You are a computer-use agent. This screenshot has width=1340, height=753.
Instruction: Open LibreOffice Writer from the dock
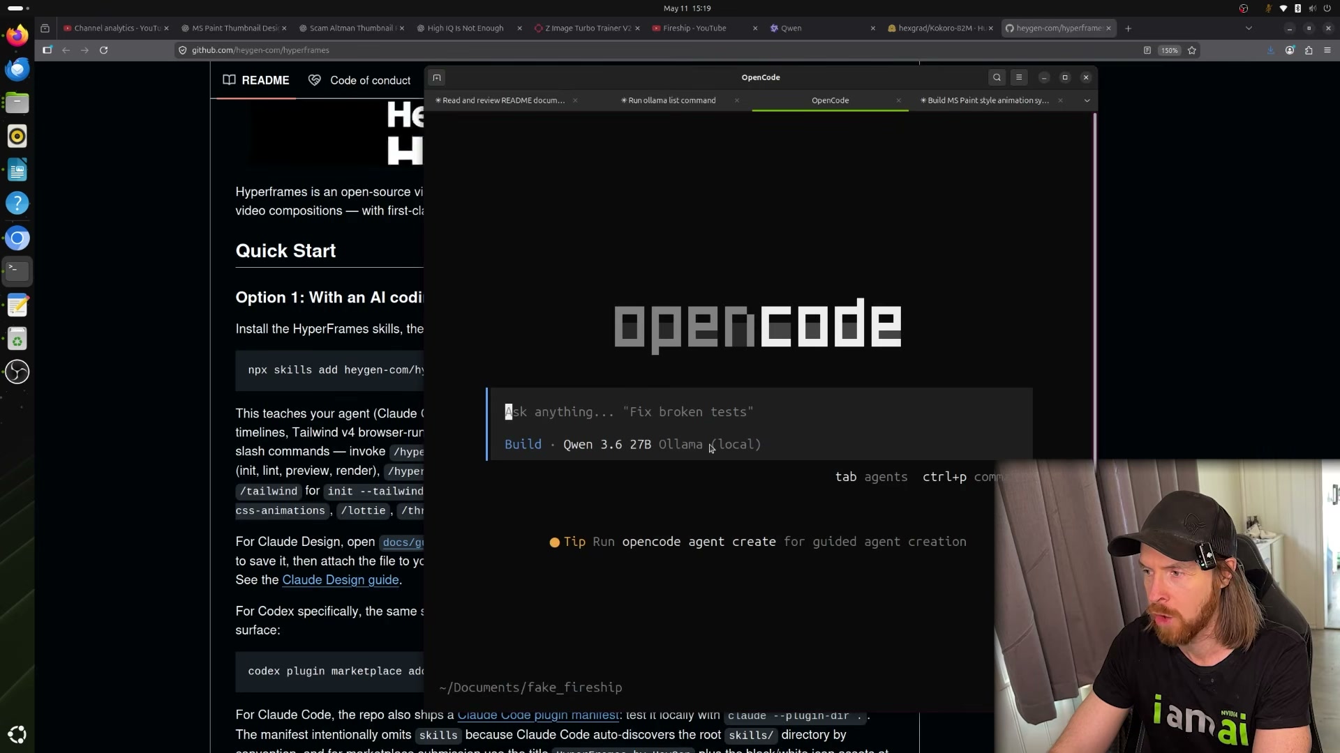coord(17,170)
